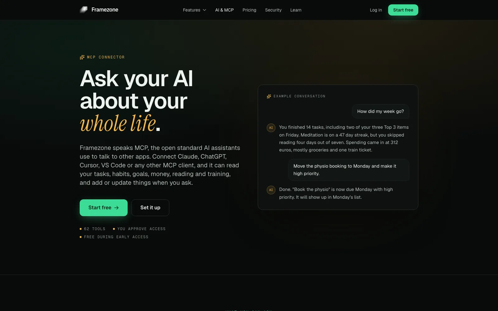Click the Log in link
The width and height of the screenshot is (498, 311).
coord(376,10)
